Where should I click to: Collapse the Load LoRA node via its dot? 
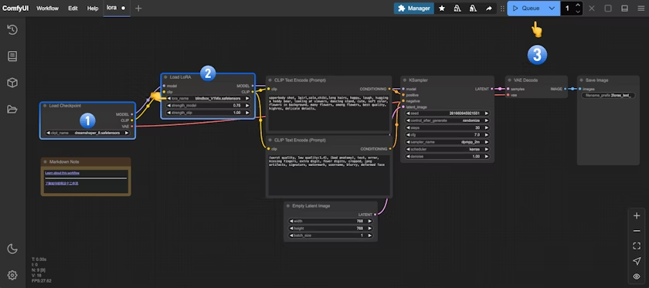click(x=165, y=77)
